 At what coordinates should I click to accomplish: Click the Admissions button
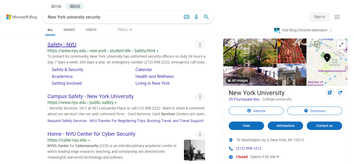(285, 126)
